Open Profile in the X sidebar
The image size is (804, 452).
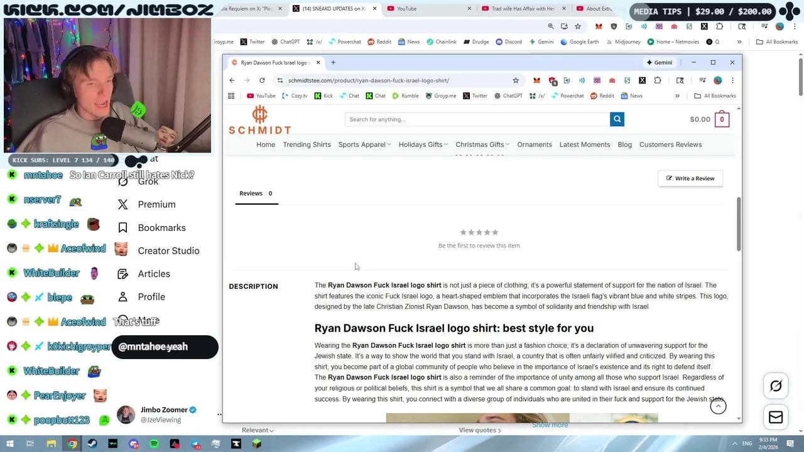pos(141,297)
